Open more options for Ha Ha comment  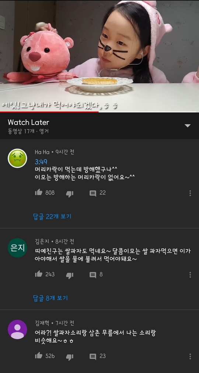pos(190,193)
